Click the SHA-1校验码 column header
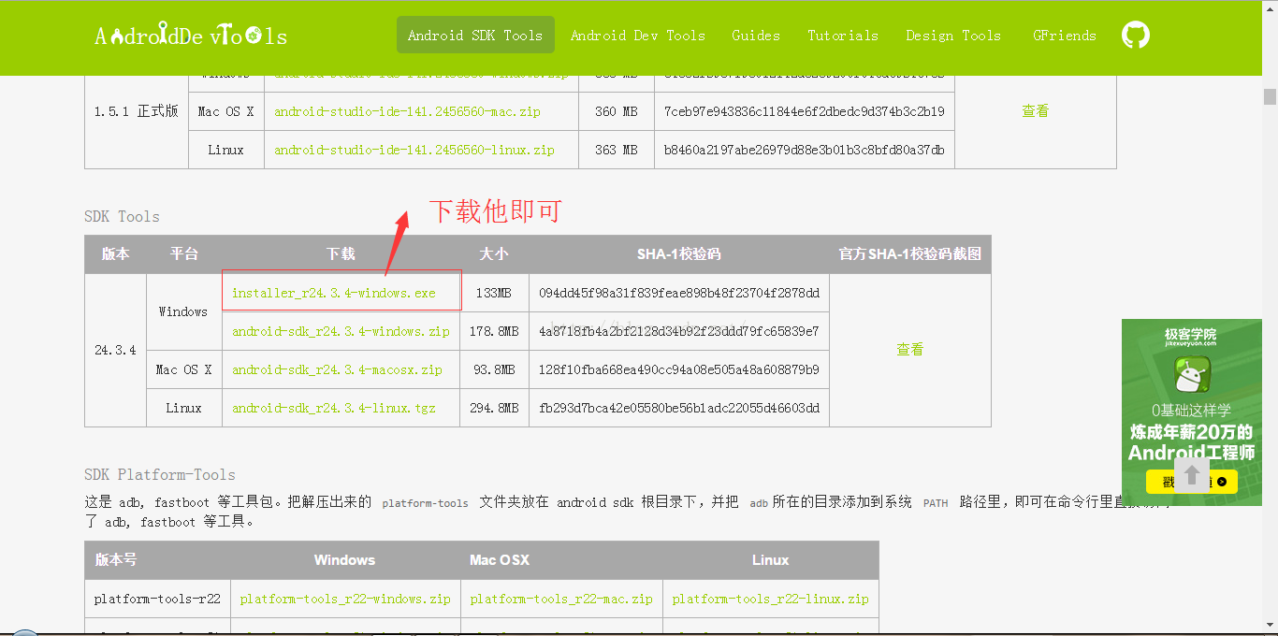 point(679,254)
